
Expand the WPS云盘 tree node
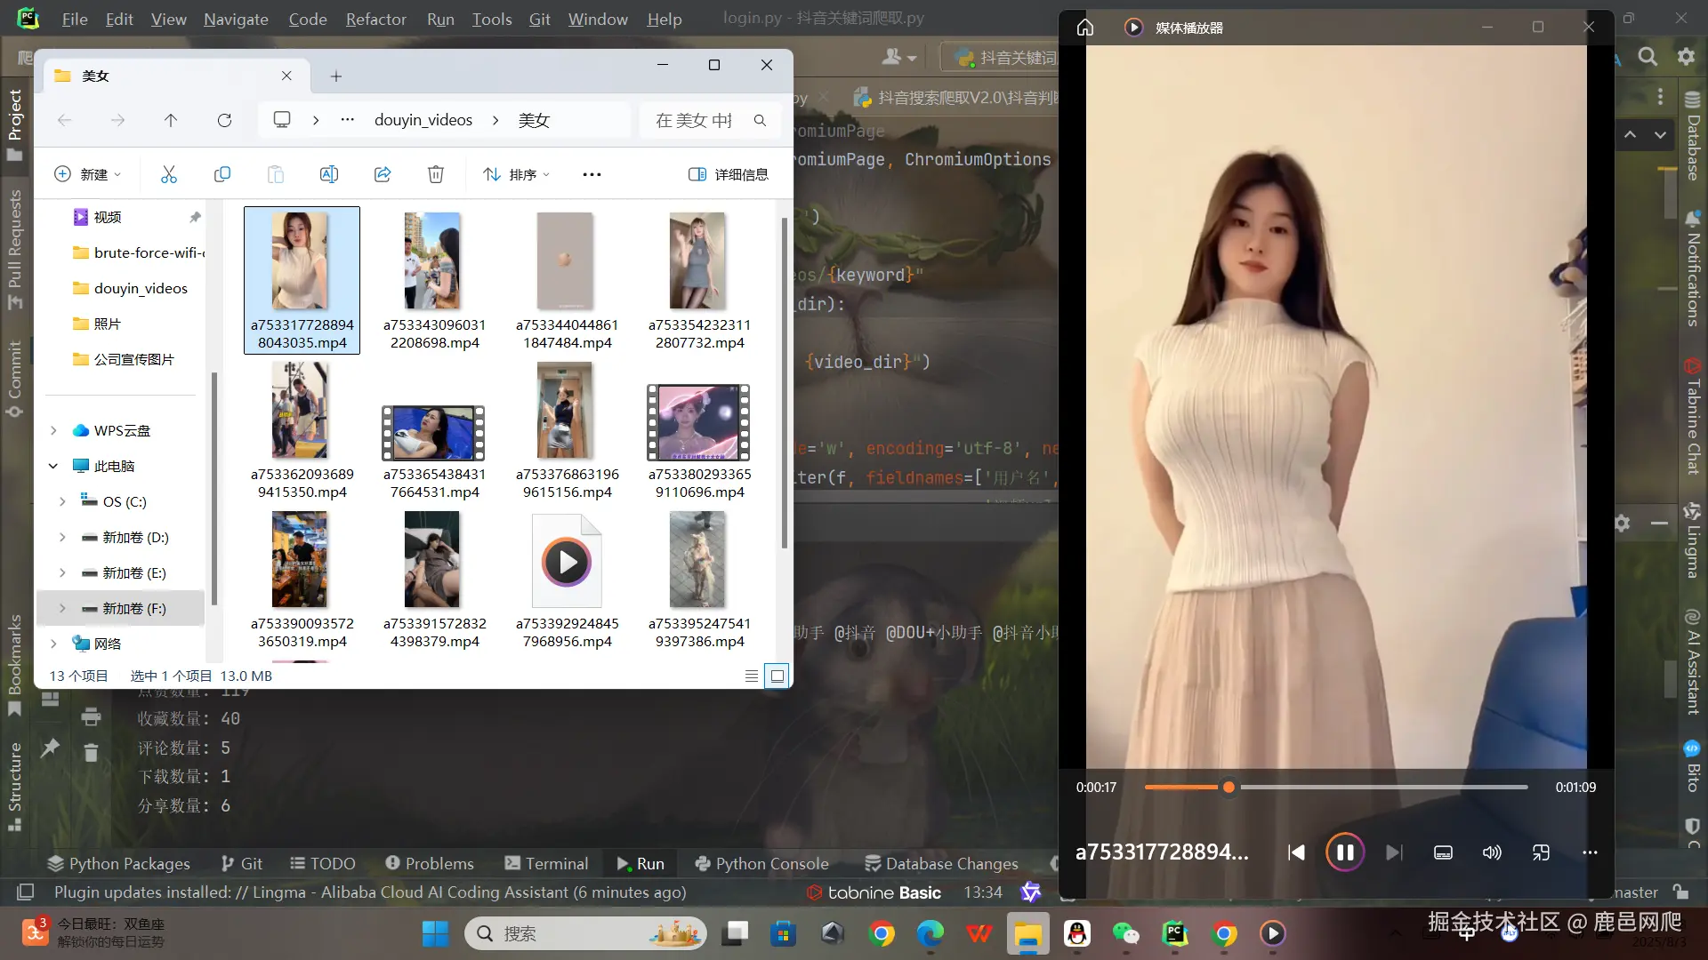click(x=53, y=430)
